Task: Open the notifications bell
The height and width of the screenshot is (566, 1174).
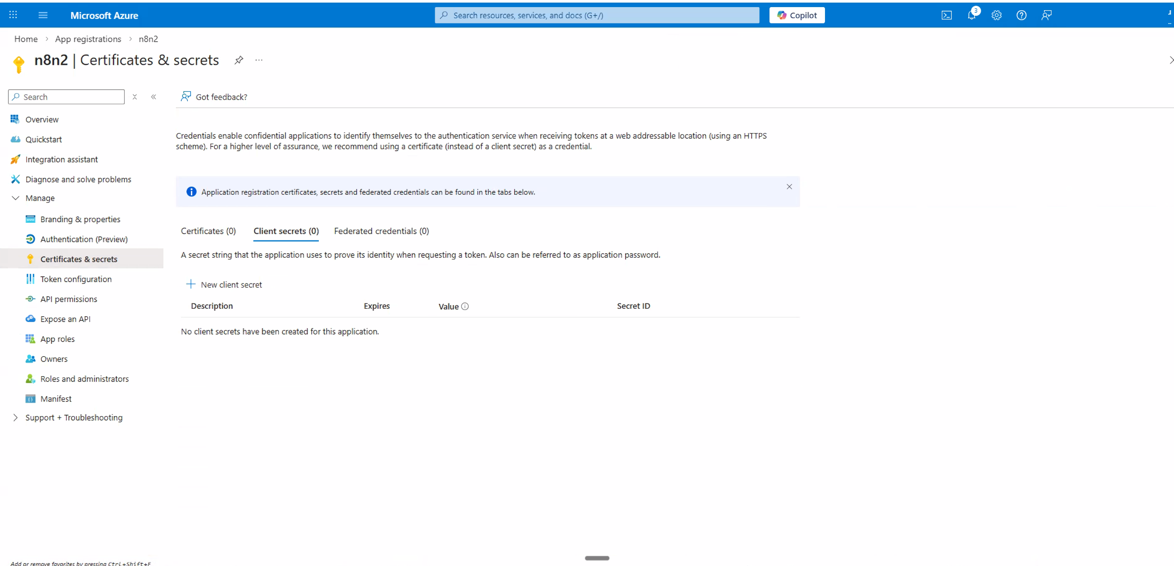Action: [x=972, y=15]
